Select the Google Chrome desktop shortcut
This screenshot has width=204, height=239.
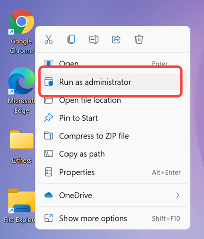pos(21,31)
